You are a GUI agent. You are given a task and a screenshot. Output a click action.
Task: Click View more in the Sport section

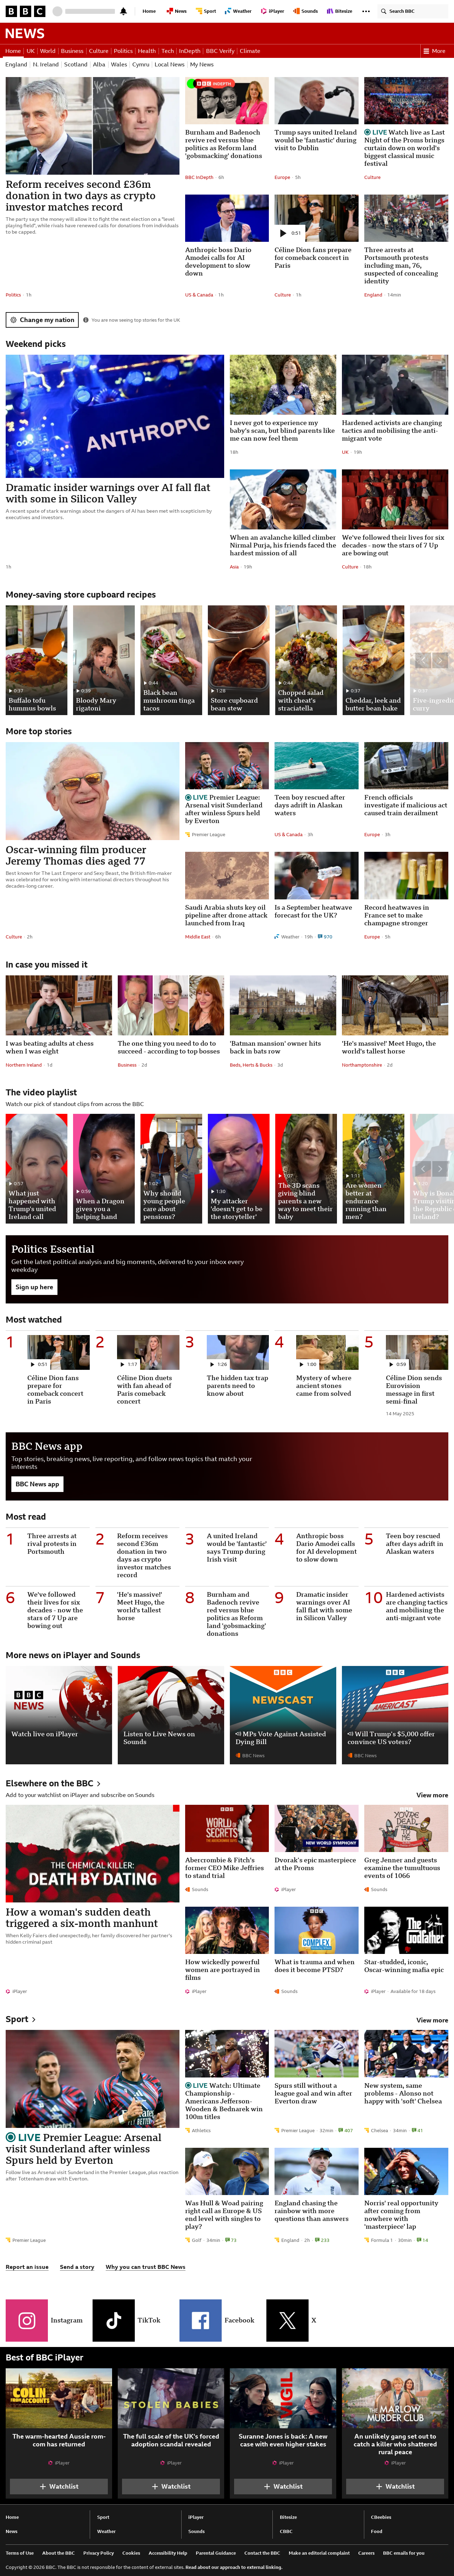tap(432, 2020)
